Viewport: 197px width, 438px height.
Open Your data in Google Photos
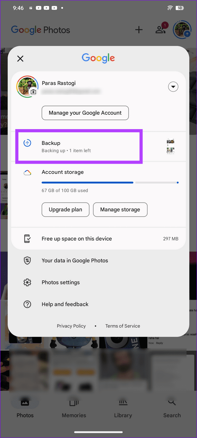click(x=98, y=260)
